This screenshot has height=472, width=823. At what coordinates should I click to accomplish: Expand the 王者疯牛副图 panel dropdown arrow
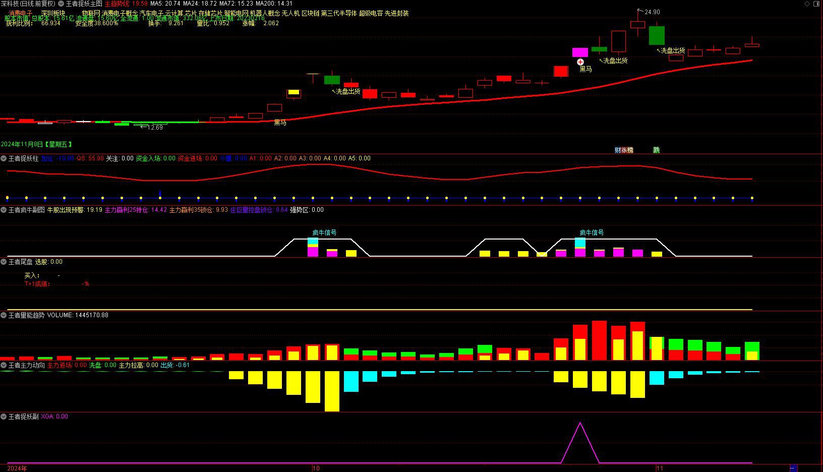tap(4, 210)
